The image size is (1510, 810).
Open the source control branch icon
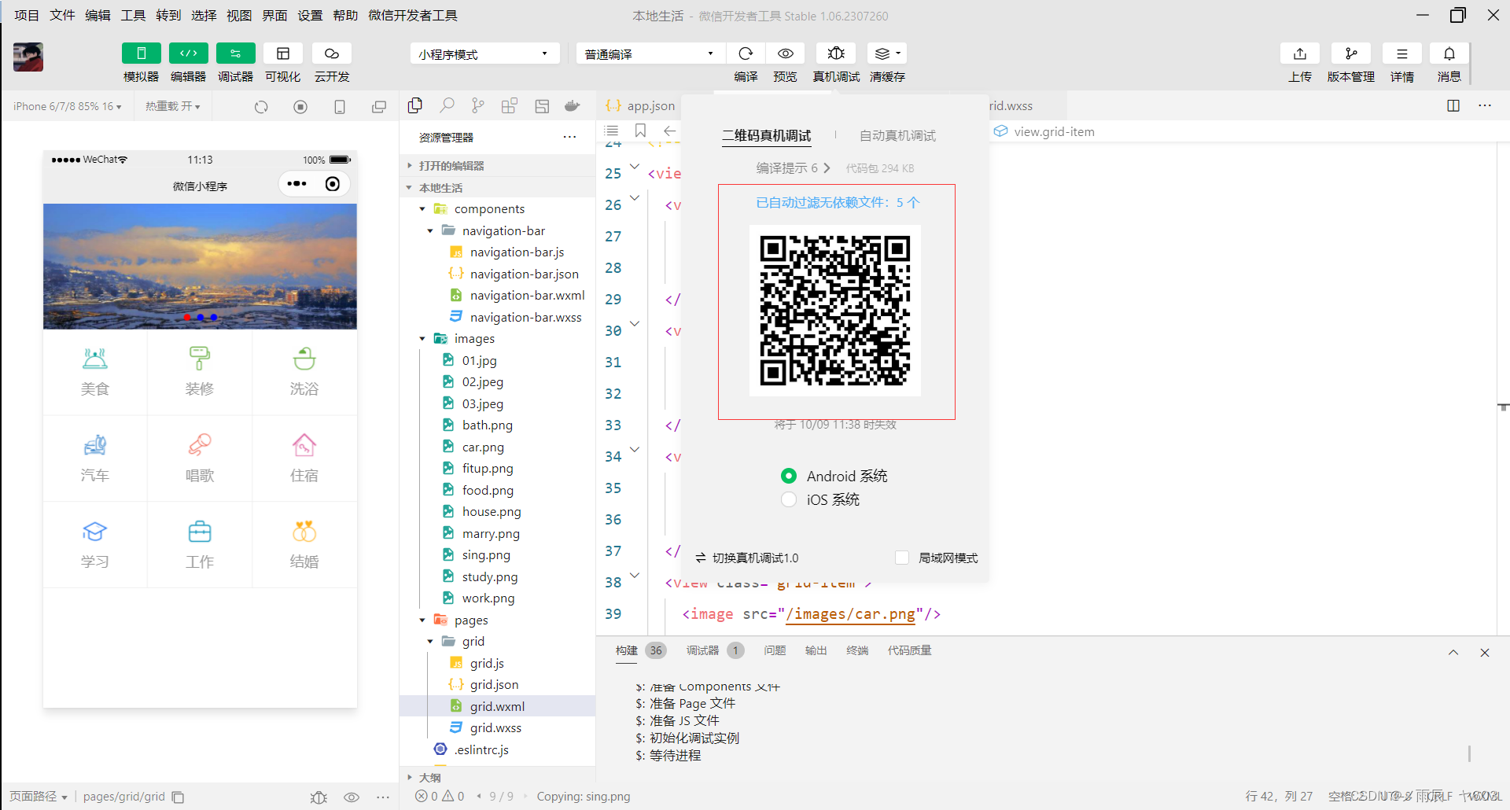(x=478, y=105)
